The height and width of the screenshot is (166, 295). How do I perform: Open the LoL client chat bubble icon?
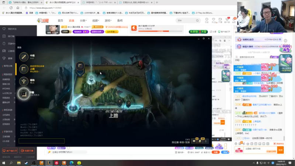coord(194,141)
